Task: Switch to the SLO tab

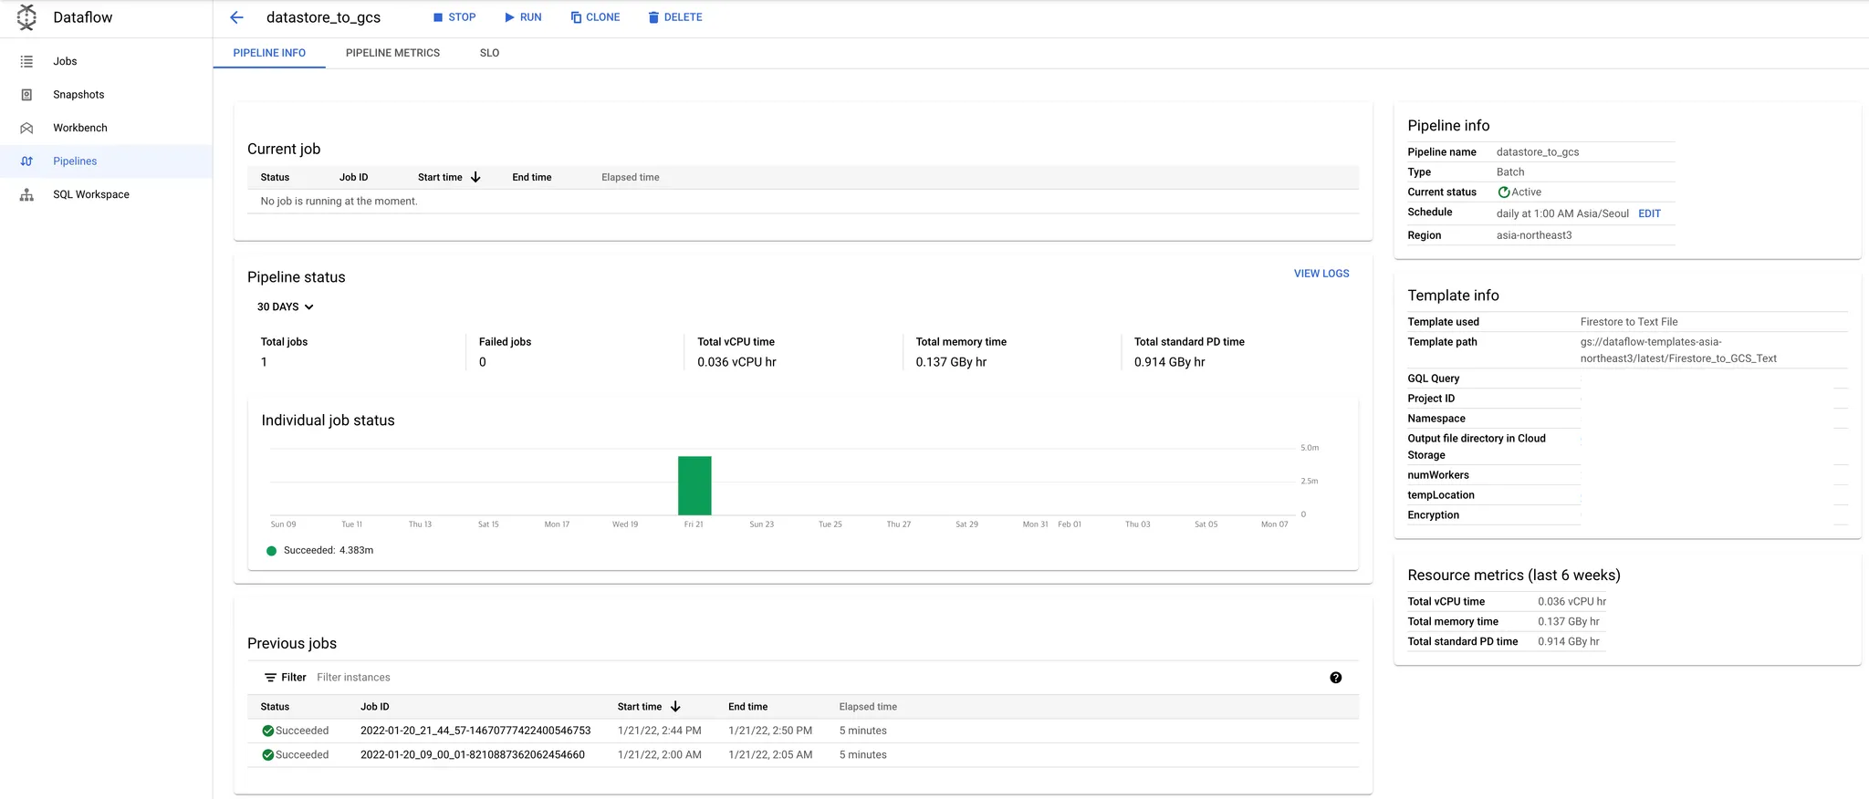Action: coord(489,53)
